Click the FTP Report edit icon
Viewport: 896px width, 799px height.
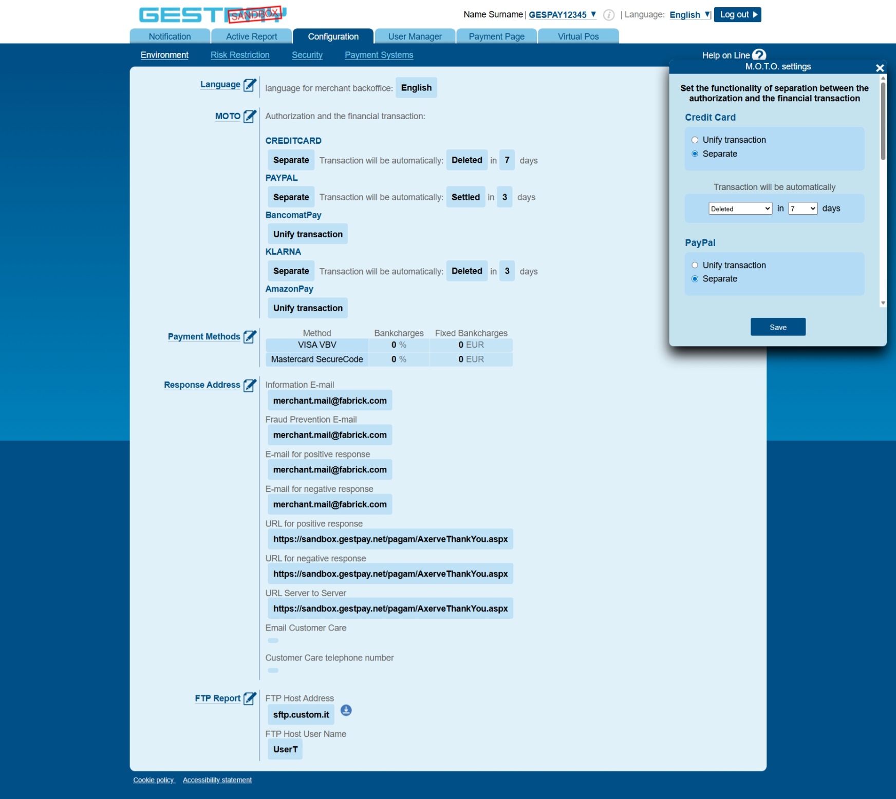pyautogui.click(x=250, y=698)
